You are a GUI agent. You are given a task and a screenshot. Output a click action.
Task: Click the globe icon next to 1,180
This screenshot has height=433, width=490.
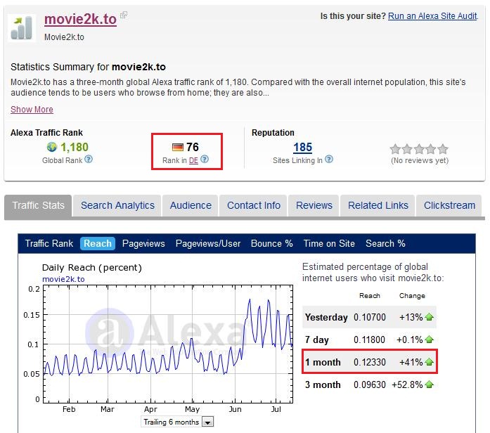click(x=52, y=147)
